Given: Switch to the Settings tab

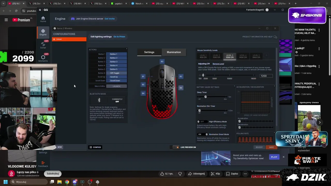Looking at the screenshot, I should pos(149,52).
